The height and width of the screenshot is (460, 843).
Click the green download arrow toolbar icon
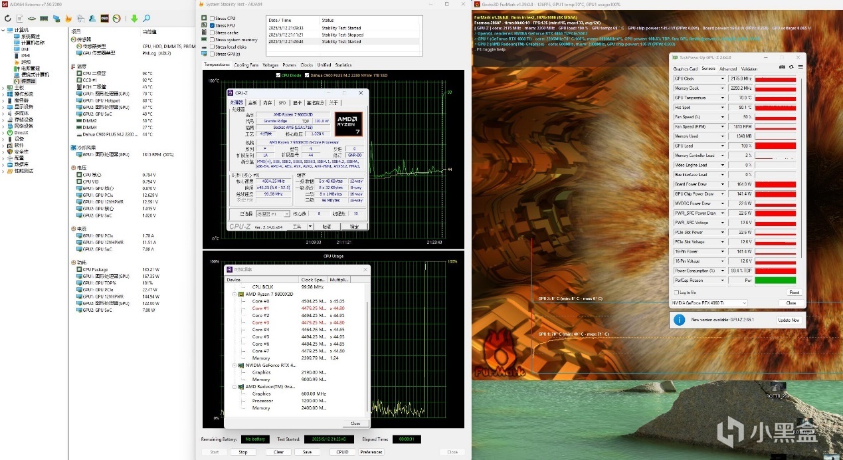134,19
